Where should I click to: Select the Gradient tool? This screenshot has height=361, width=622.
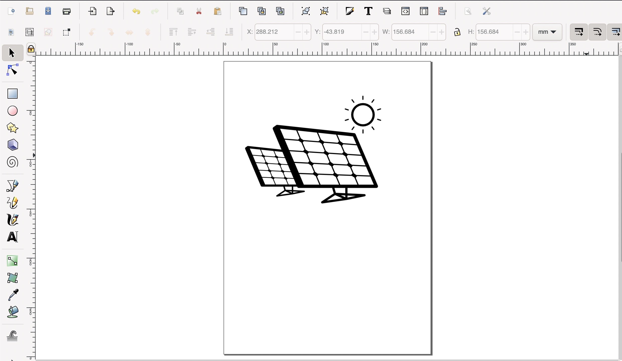tap(12, 261)
